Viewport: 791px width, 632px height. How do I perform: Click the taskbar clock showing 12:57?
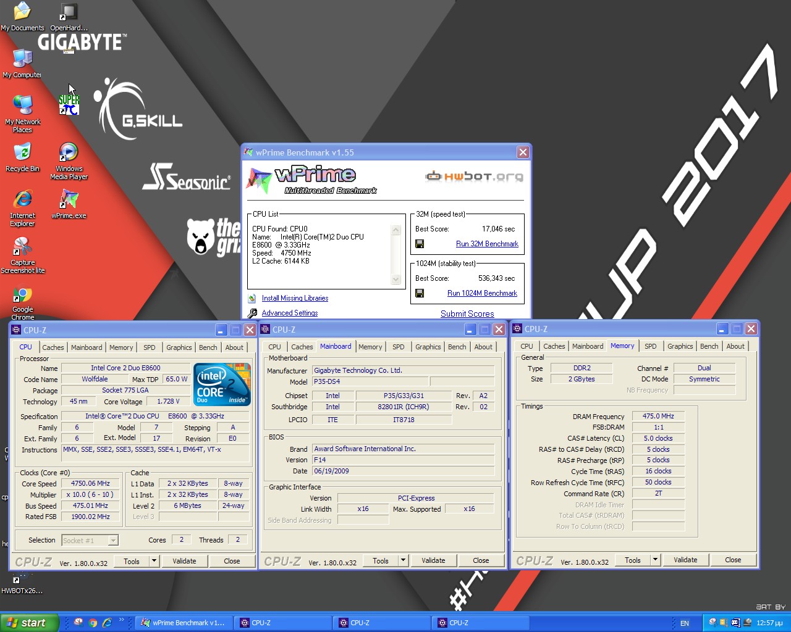pyautogui.click(x=769, y=623)
